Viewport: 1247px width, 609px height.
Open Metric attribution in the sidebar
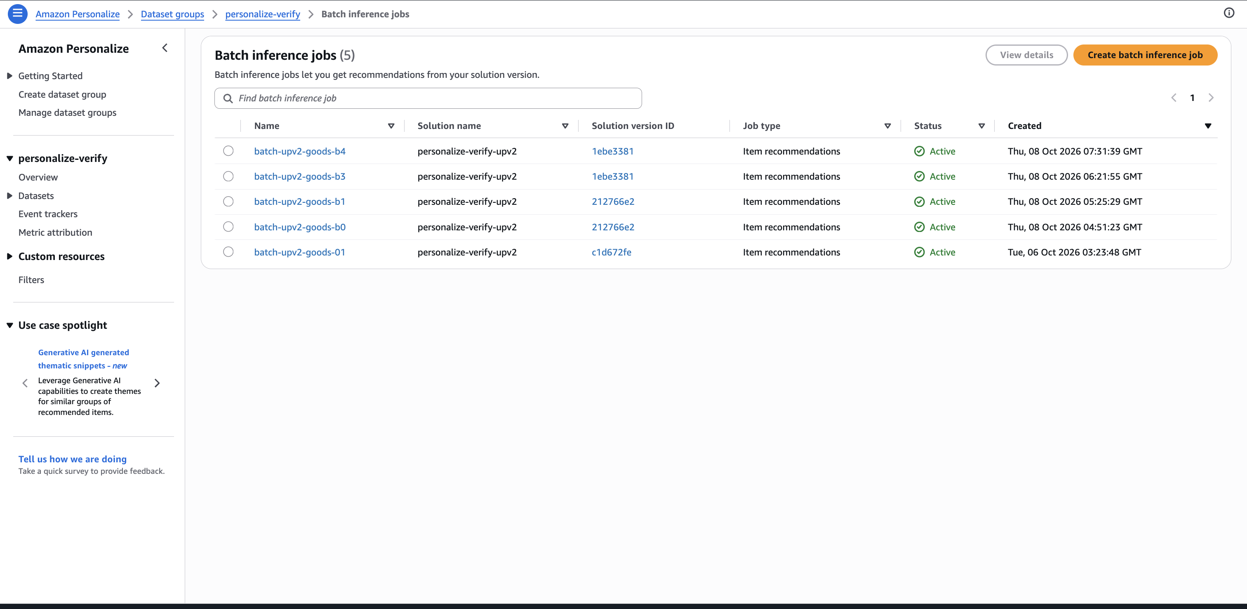point(55,232)
